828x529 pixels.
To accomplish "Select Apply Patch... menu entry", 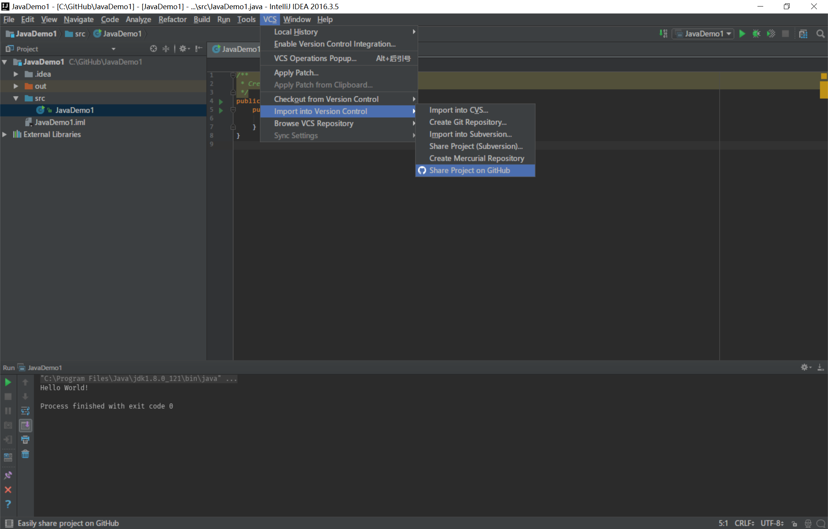I will [339, 73].
